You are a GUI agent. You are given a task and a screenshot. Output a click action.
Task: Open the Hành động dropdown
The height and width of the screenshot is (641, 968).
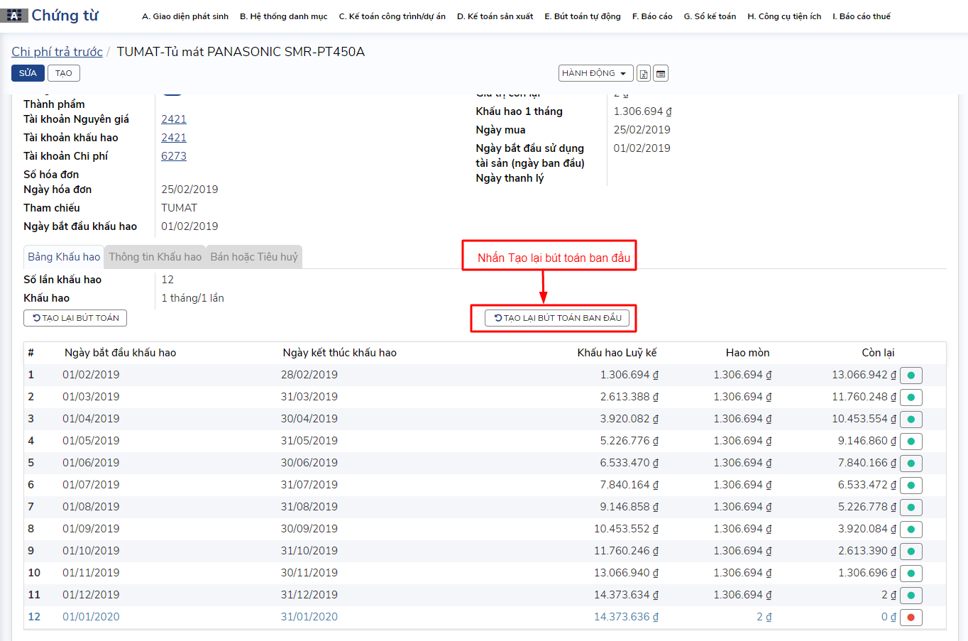coord(595,73)
